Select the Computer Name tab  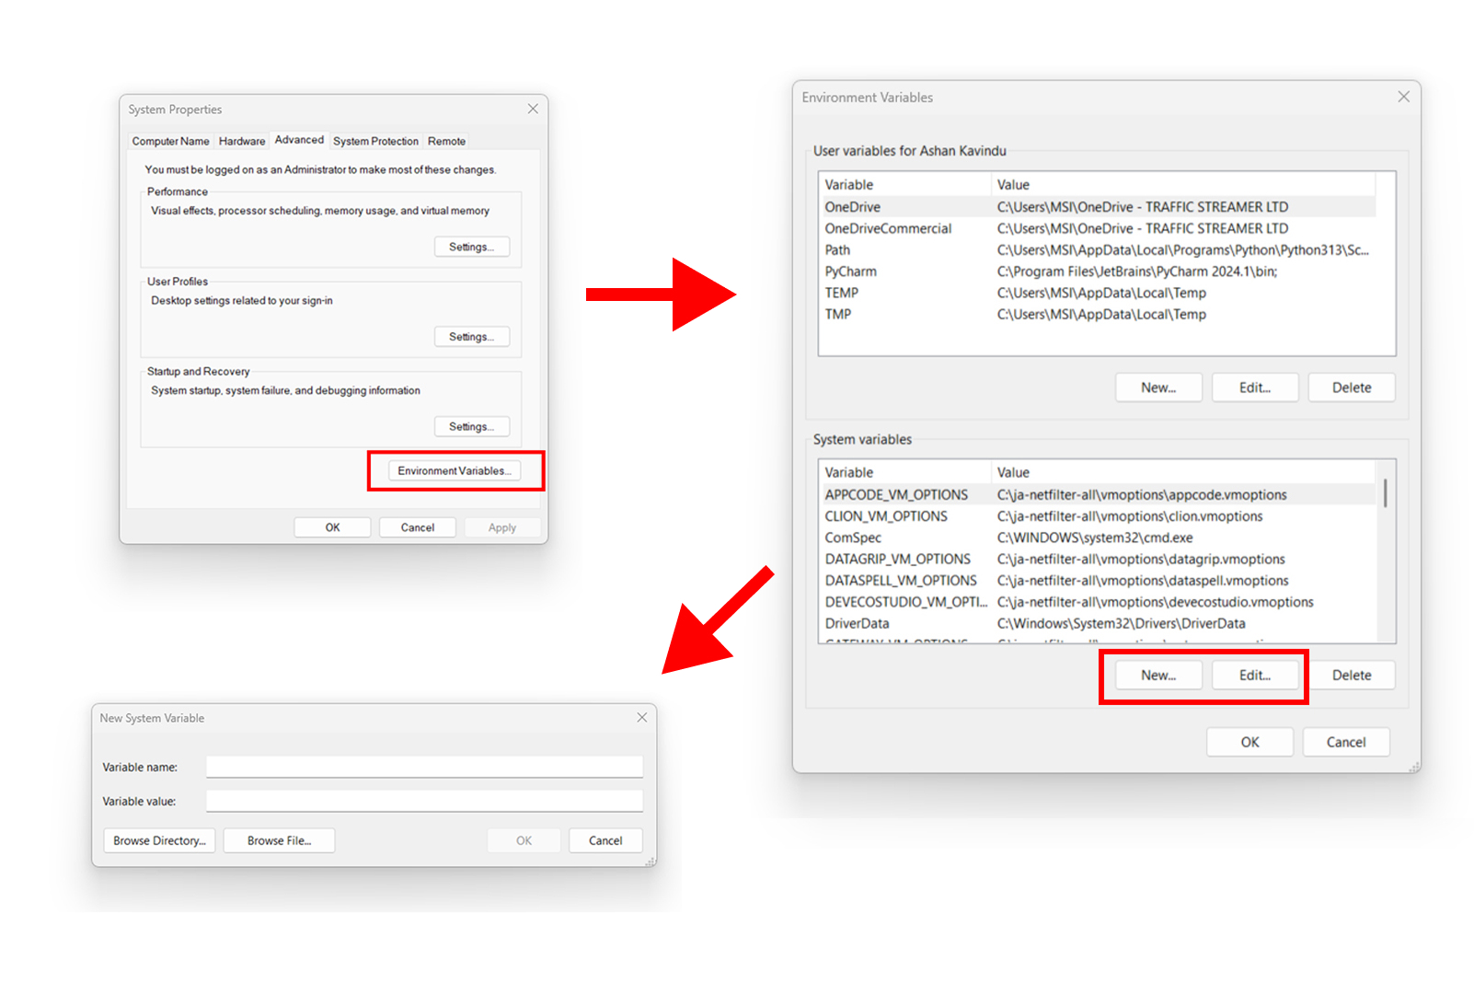[170, 141]
